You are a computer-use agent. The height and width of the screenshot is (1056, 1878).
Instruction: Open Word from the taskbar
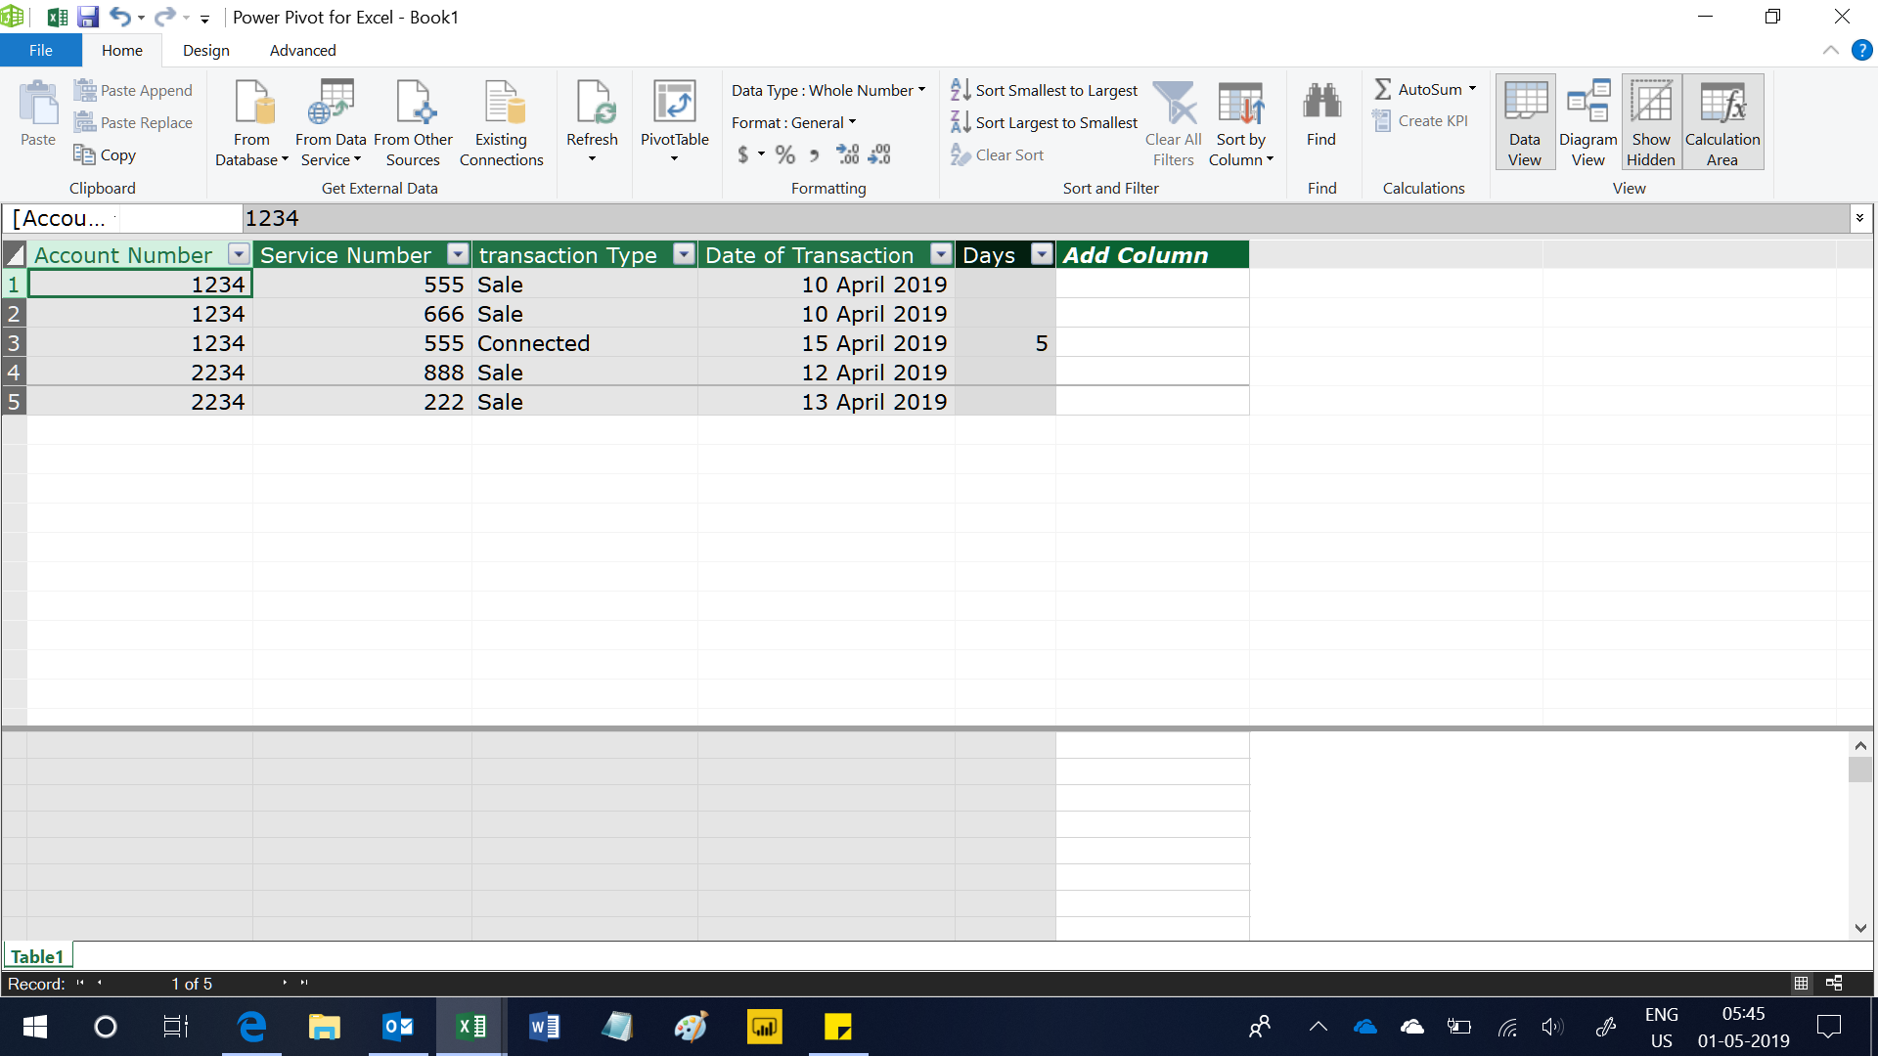(x=544, y=1027)
